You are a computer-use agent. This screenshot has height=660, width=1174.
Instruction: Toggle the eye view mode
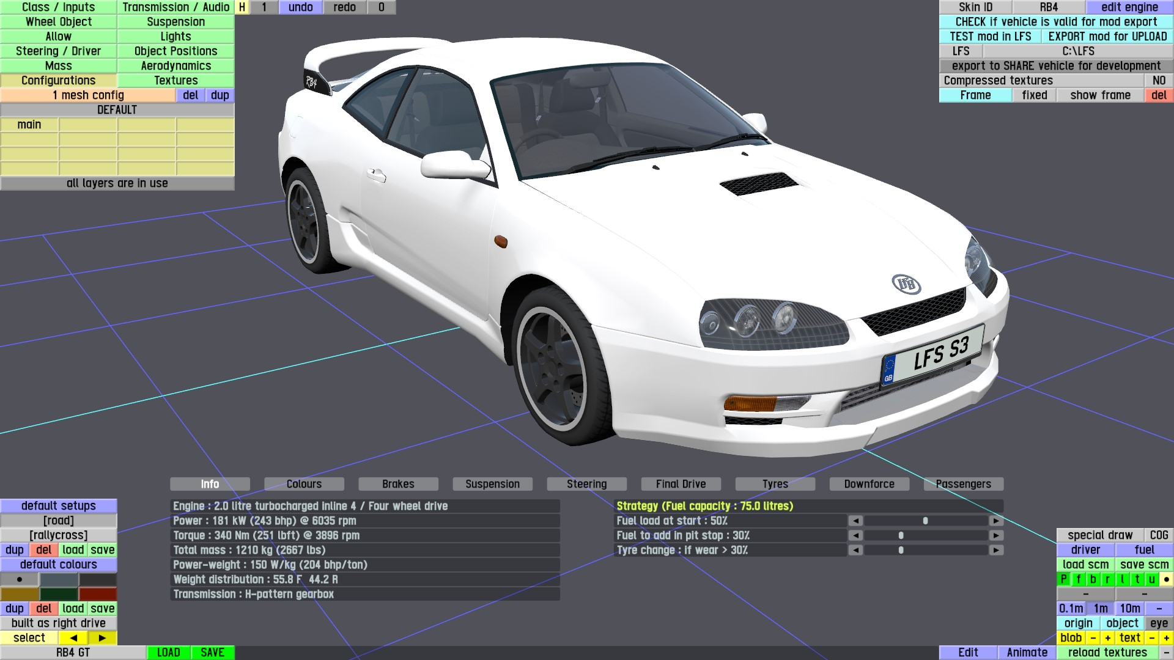(1159, 623)
